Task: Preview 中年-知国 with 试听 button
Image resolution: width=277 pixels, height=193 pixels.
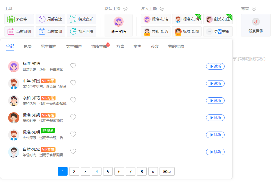Action: point(215,83)
